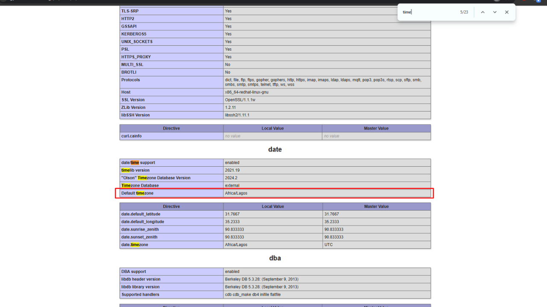Close the find bar
Screen dimensions: 547x307
tap(507, 12)
